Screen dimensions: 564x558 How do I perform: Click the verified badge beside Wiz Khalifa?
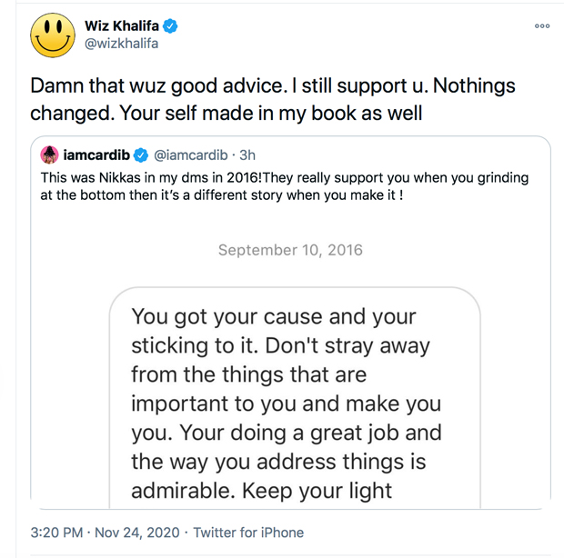[171, 26]
